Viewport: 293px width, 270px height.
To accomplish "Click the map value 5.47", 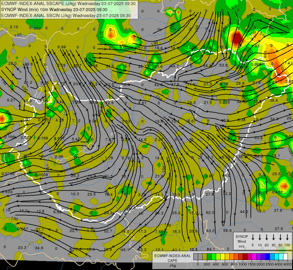I will click(76, 139).
